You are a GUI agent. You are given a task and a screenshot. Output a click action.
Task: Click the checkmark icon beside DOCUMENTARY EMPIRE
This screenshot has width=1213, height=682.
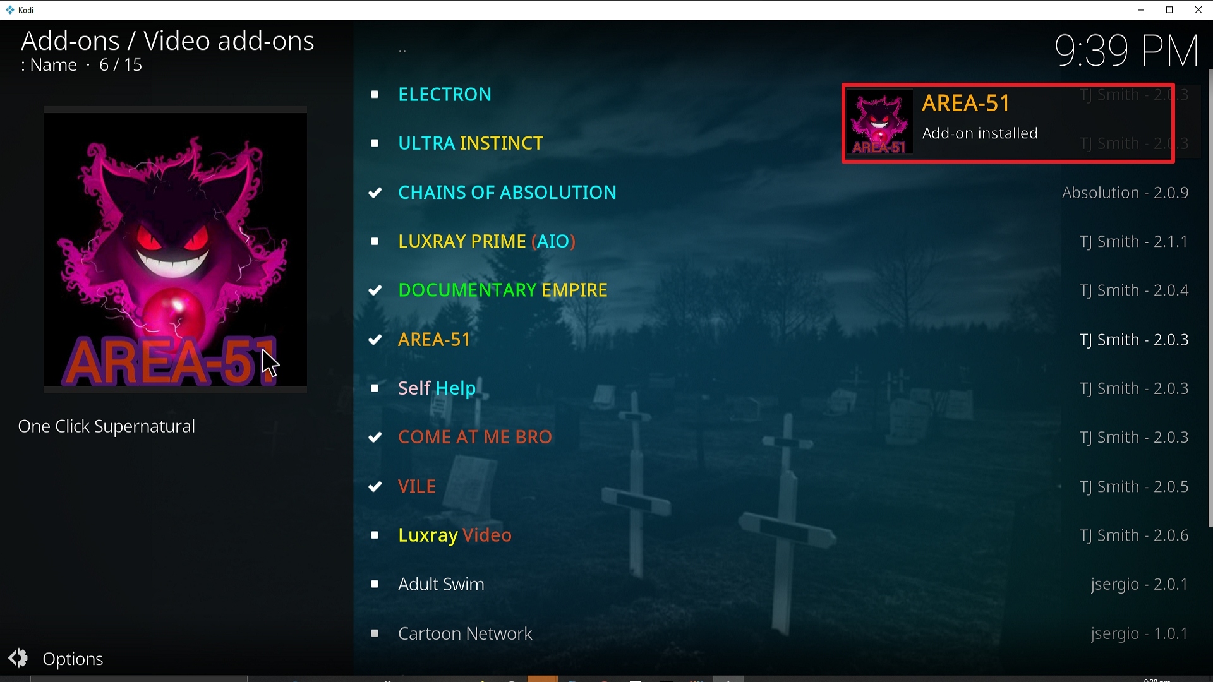click(x=375, y=290)
